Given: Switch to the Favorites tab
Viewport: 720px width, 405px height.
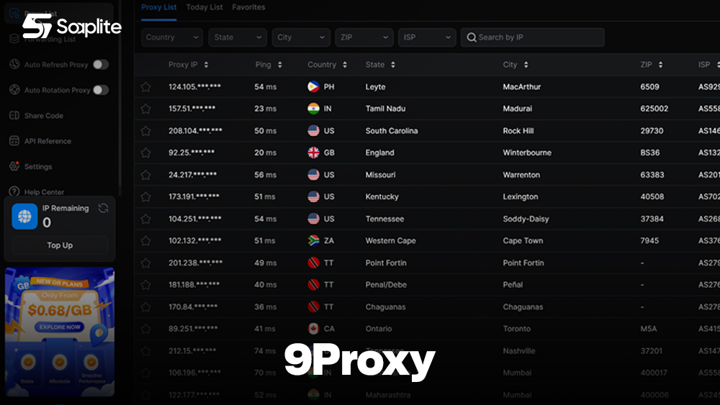Looking at the screenshot, I should (x=248, y=7).
